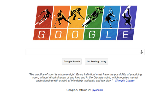Click the I'm Feeling Lucky button
This screenshot has width=167, height=94.
(x=97, y=62)
